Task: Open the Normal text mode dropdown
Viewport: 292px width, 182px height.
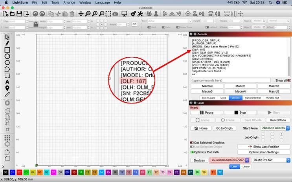Action: pyautogui.click(x=279, y=21)
